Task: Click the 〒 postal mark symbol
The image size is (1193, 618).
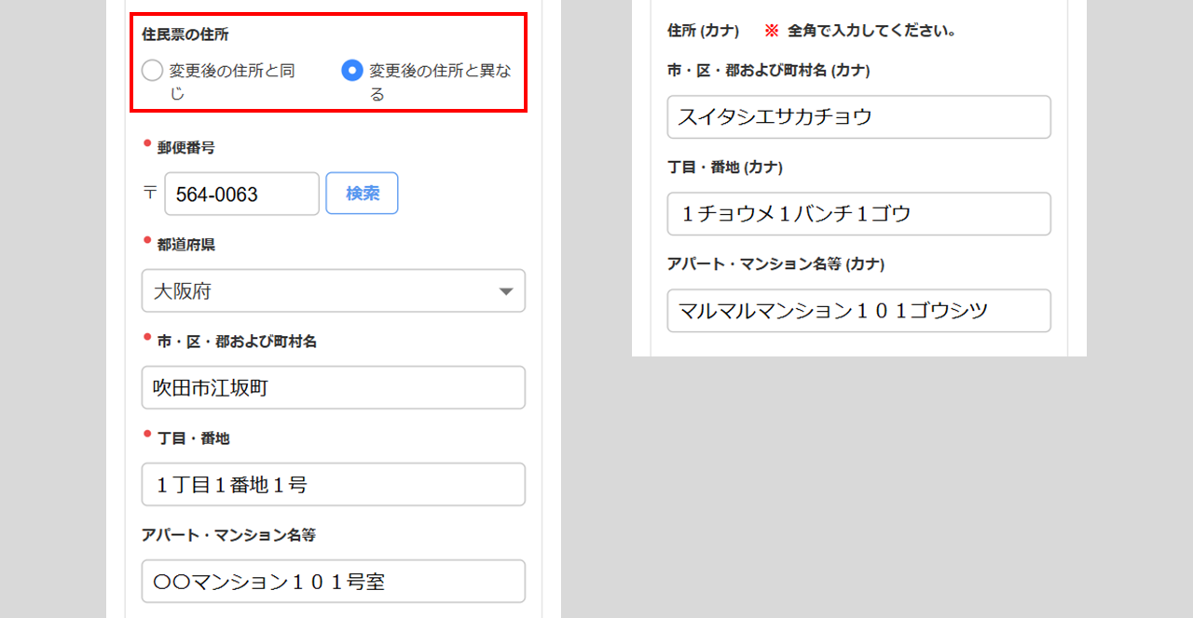Action: 150,194
